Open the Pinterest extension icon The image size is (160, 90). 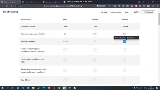pos(119,6)
